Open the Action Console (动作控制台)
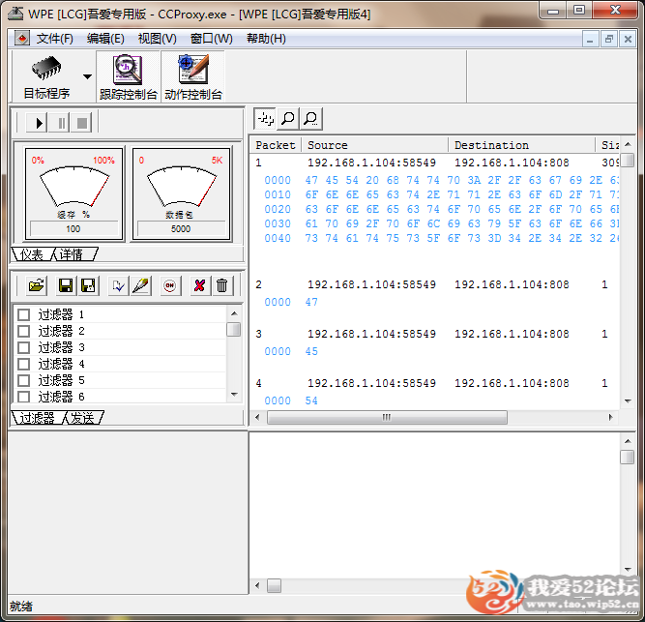 pyautogui.click(x=193, y=77)
